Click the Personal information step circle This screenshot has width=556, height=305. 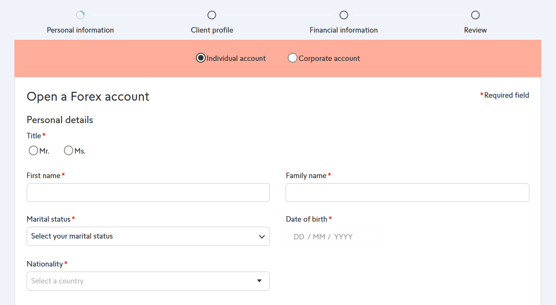pos(80,15)
